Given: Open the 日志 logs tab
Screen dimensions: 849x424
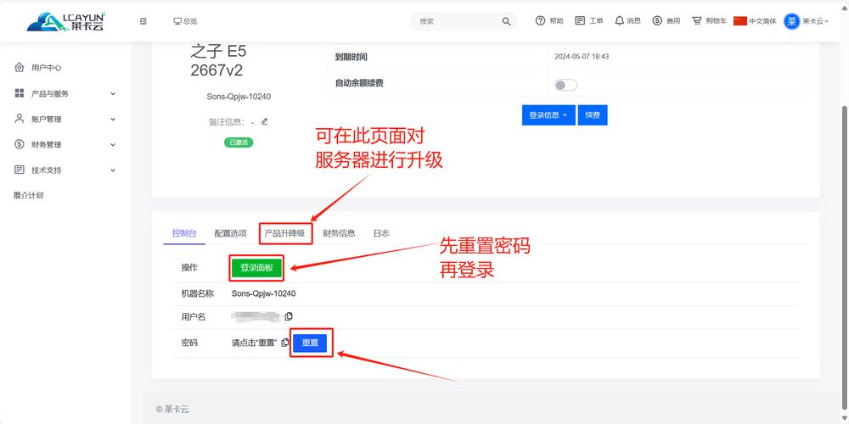Looking at the screenshot, I should 381,234.
